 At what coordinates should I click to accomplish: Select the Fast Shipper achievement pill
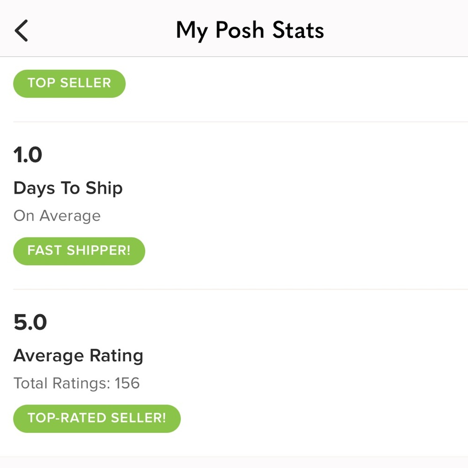[79, 251]
